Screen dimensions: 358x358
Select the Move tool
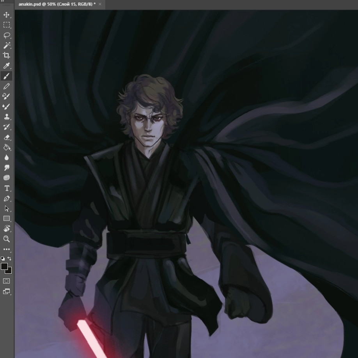pyautogui.click(x=6, y=15)
